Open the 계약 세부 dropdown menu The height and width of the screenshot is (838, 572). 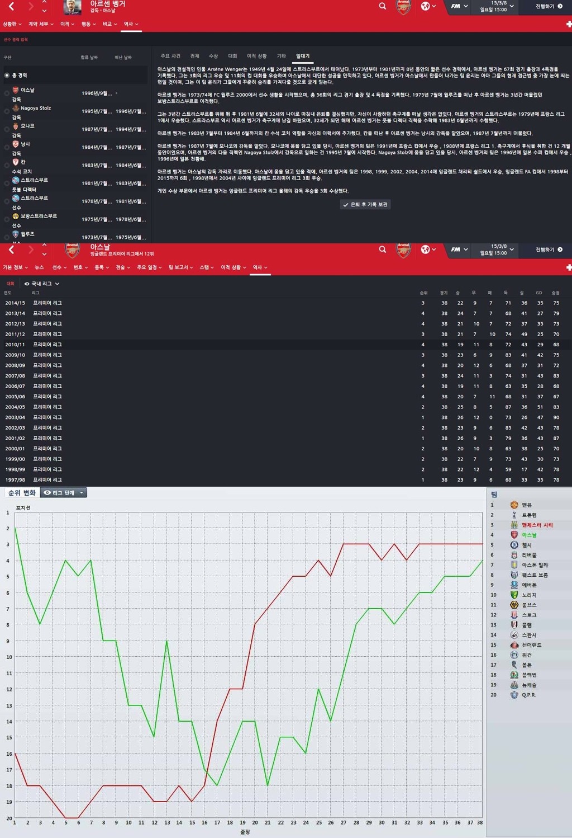tap(41, 24)
